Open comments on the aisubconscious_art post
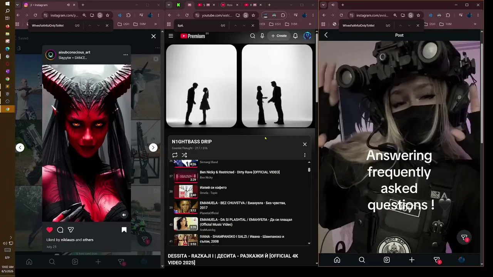This screenshot has width=493, height=277. [60, 230]
